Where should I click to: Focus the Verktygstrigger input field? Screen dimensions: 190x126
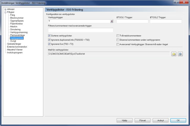[80, 21]
